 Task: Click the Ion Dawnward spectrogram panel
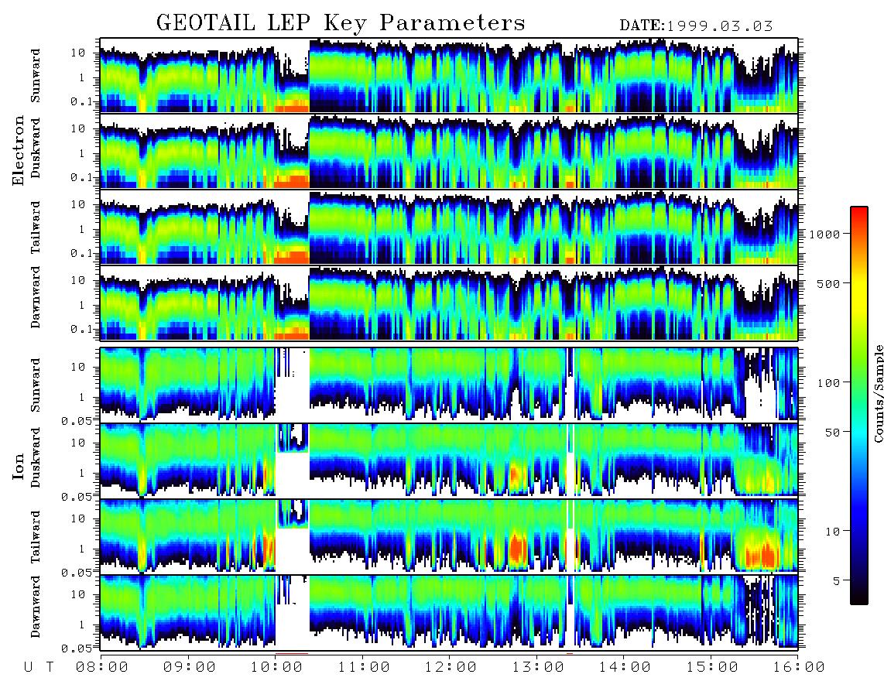coord(449,611)
